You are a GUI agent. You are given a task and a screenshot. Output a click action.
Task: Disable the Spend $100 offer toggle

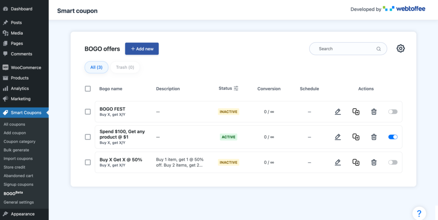393,137
